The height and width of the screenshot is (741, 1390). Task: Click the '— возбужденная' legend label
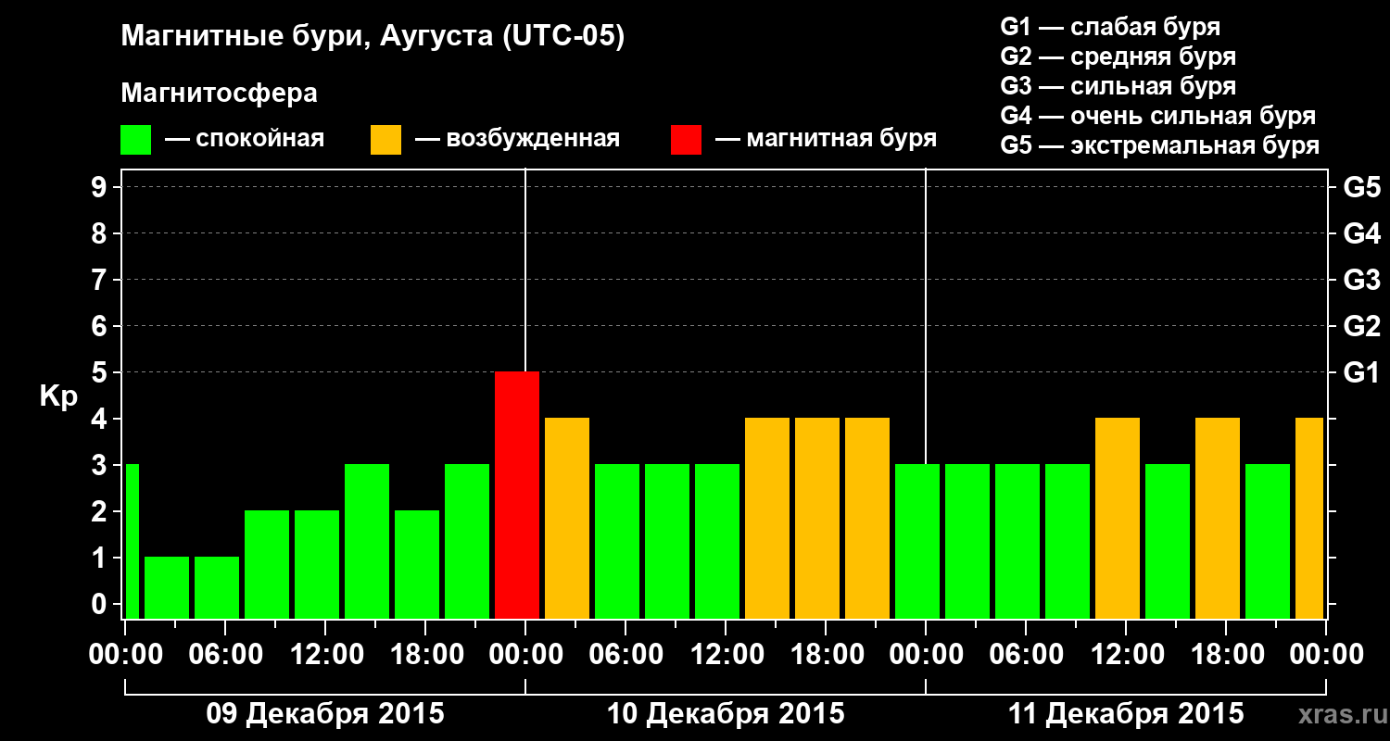[517, 139]
